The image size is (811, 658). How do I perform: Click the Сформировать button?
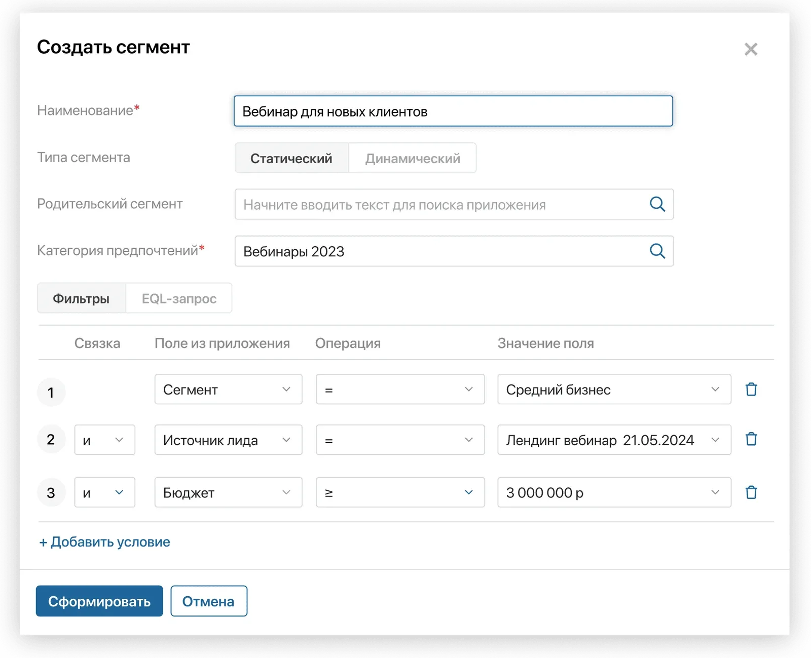click(99, 601)
